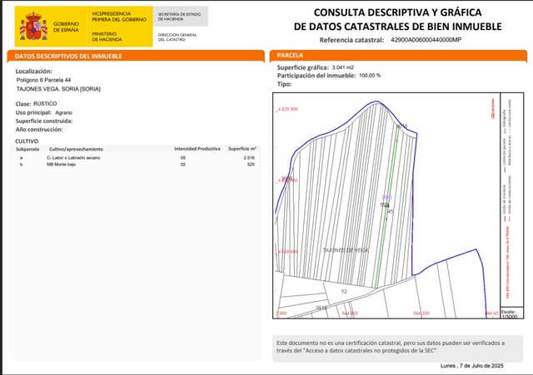Image resolution: width=533 pixels, height=375 pixels.
Task: Click the Intensidad Productiva column header
Action: [197, 148]
